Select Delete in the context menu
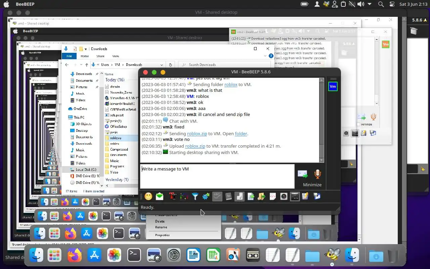Image resolution: width=430 pixels, height=269 pixels. click(160, 221)
